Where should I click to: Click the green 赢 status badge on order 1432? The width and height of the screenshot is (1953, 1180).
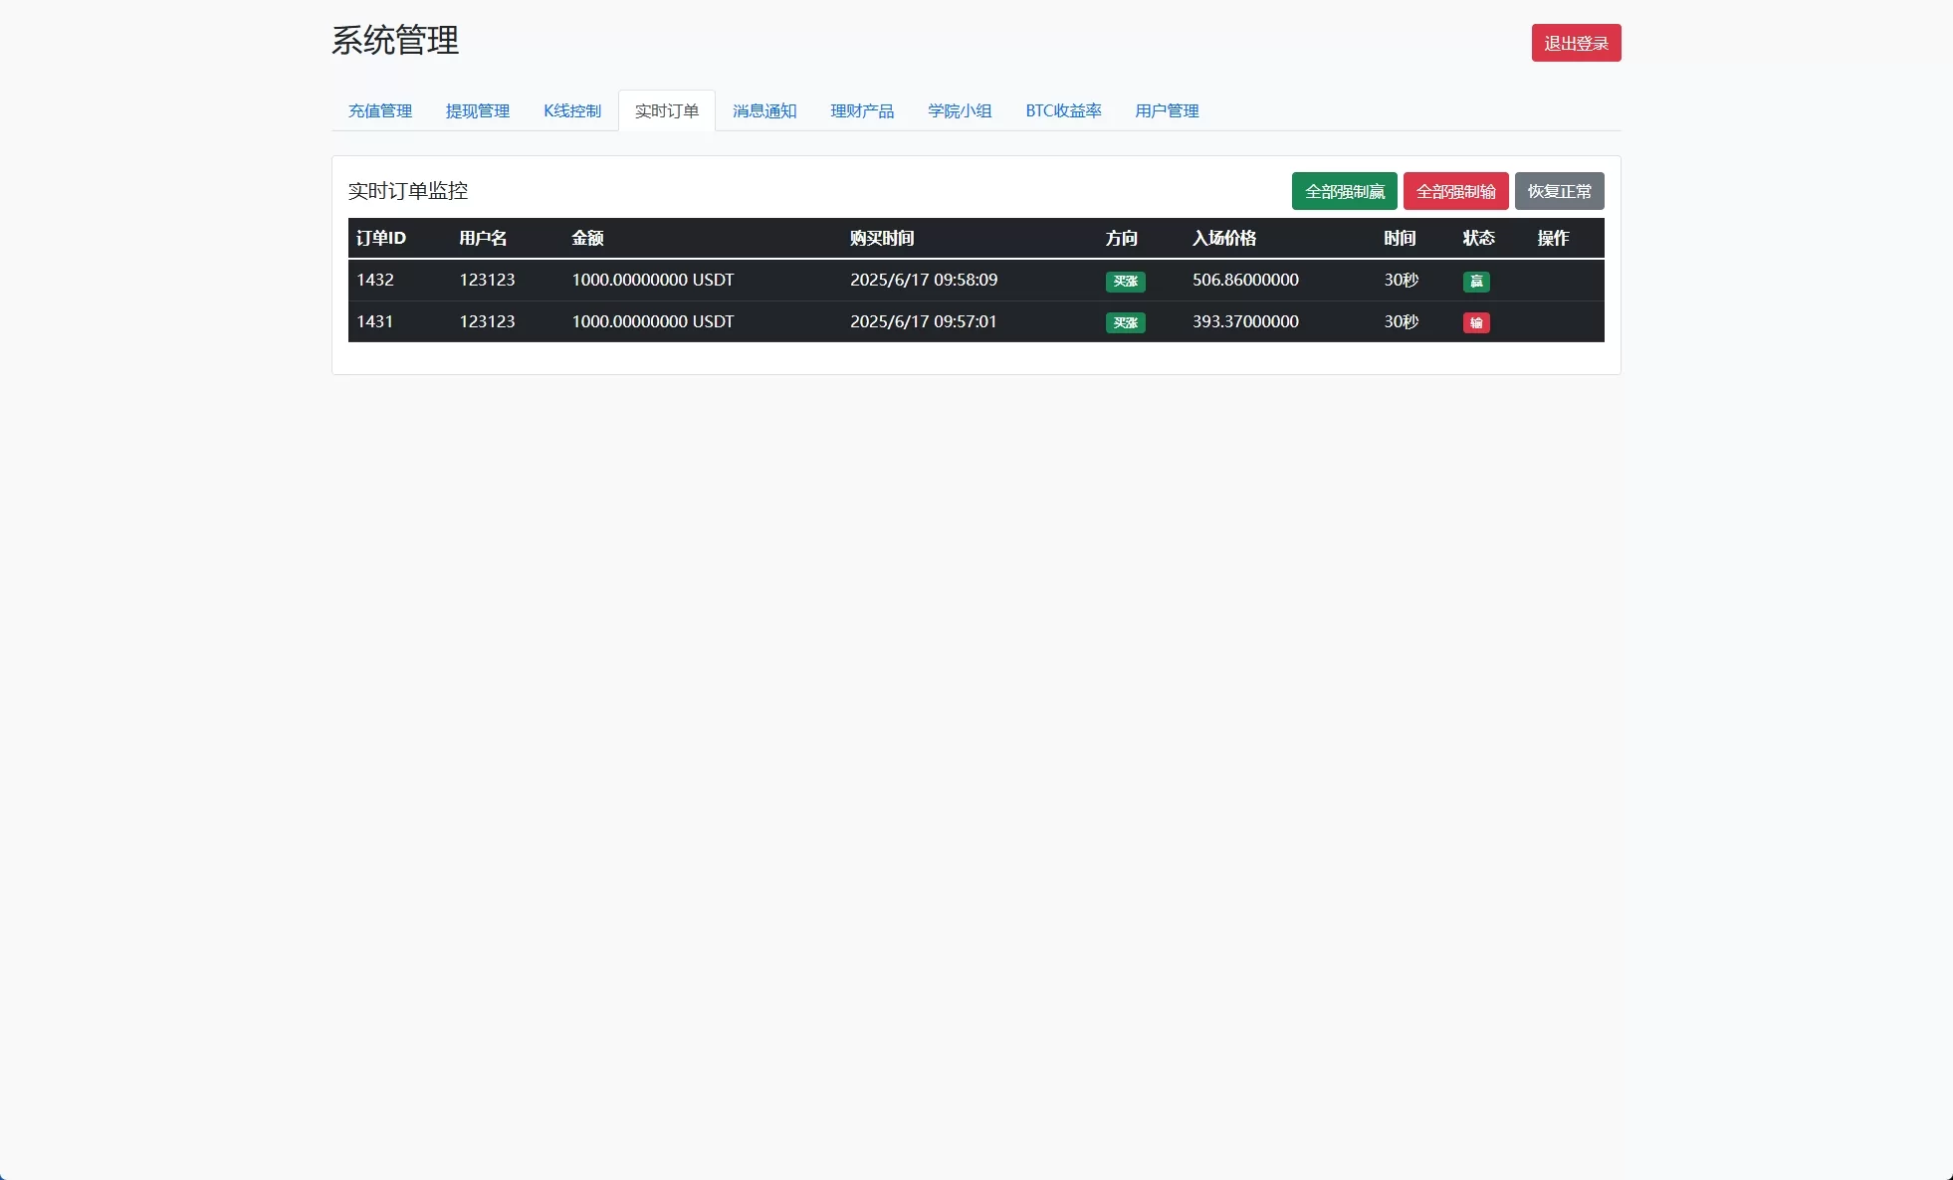coord(1477,282)
